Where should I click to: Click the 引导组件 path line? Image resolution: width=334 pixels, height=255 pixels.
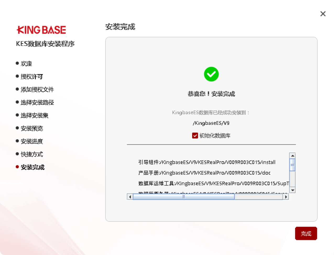pos(207,162)
